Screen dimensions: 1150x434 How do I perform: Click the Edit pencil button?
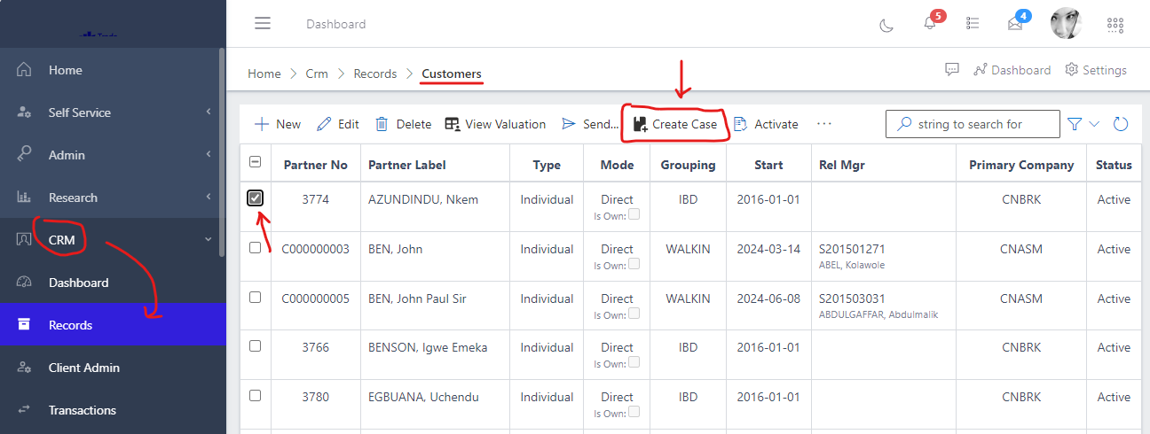coord(338,124)
